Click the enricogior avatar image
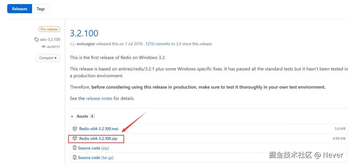 (72, 44)
